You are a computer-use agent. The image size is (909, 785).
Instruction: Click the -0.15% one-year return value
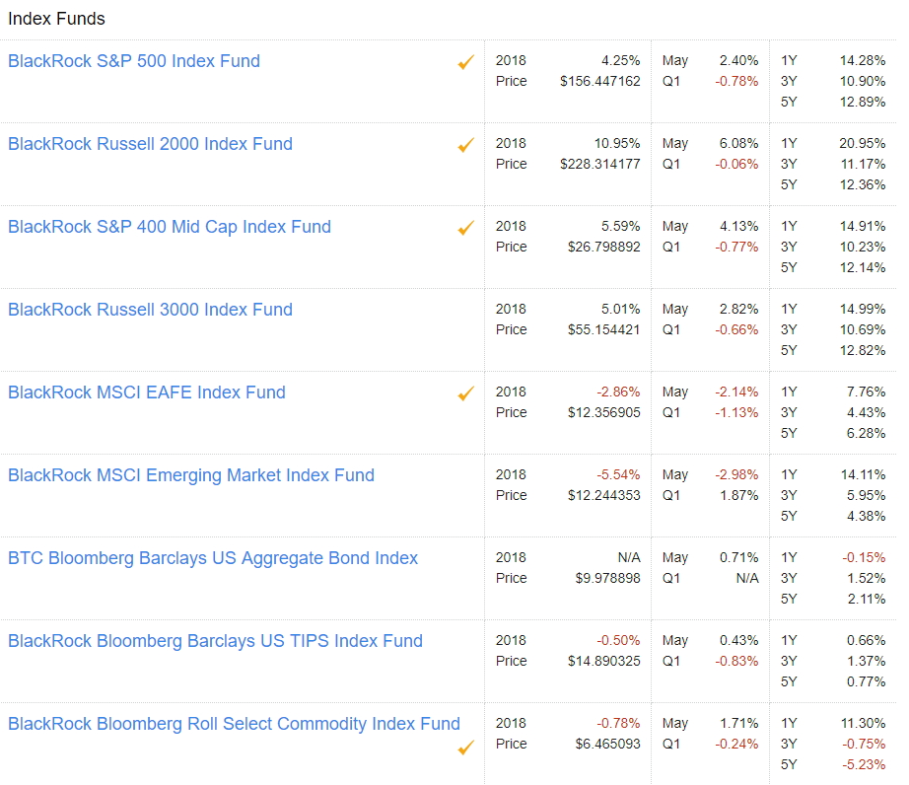coord(864,558)
